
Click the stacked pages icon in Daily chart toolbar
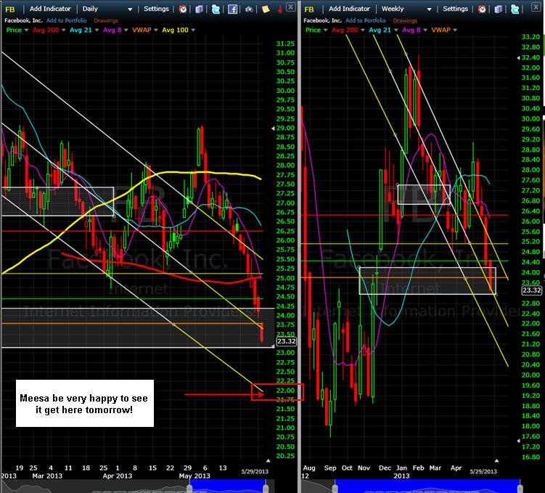click(199, 9)
